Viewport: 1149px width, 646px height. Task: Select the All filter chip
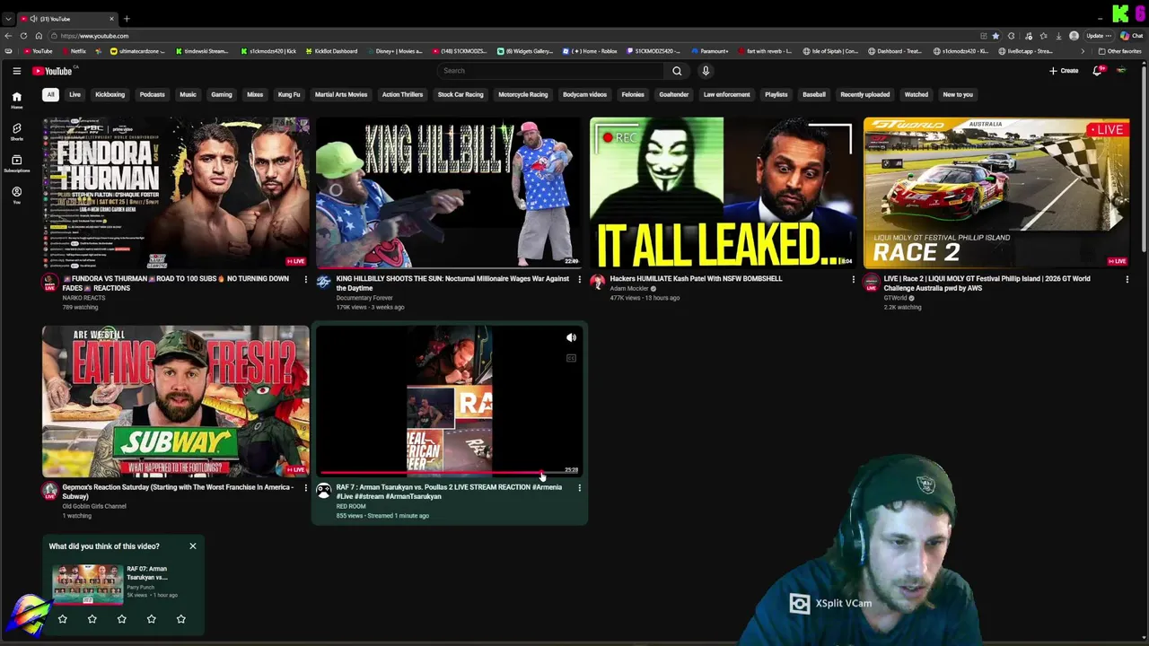[50, 94]
